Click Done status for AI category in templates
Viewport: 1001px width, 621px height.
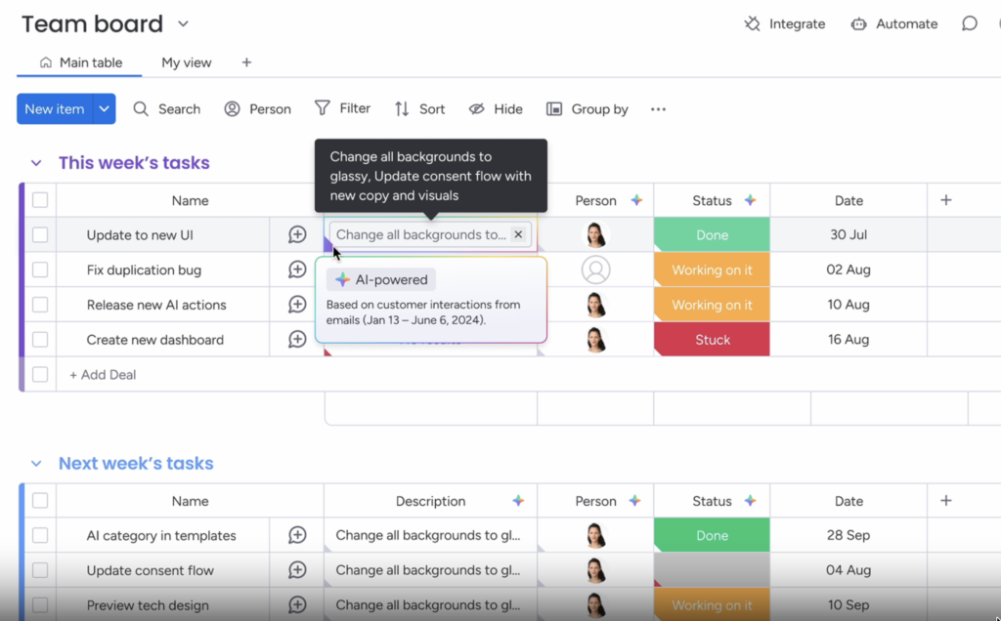[712, 535]
